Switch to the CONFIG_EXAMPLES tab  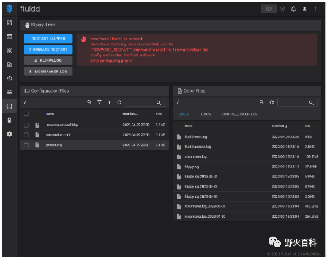239,114
